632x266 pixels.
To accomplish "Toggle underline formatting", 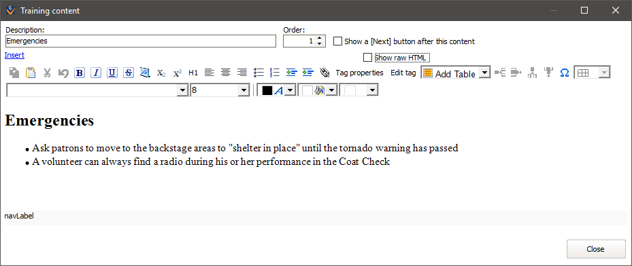I will coord(112,73).
